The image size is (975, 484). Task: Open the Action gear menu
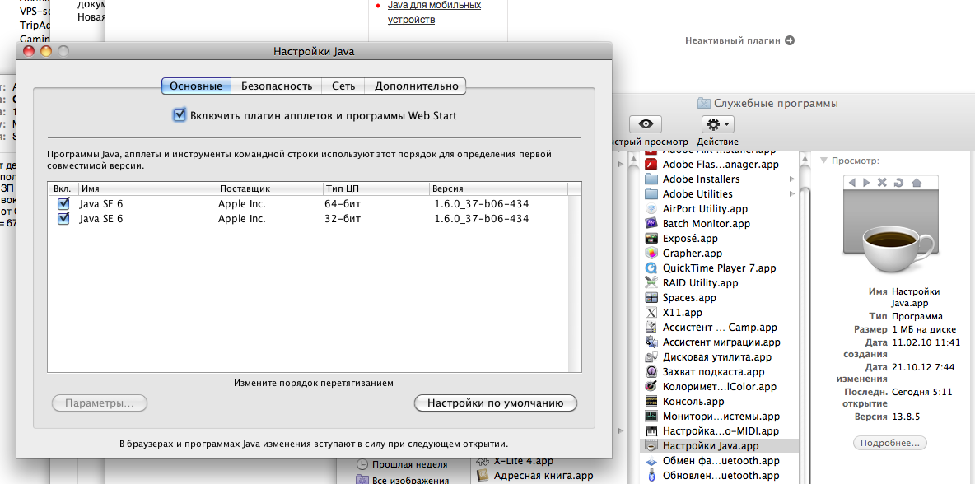point(717,123)
